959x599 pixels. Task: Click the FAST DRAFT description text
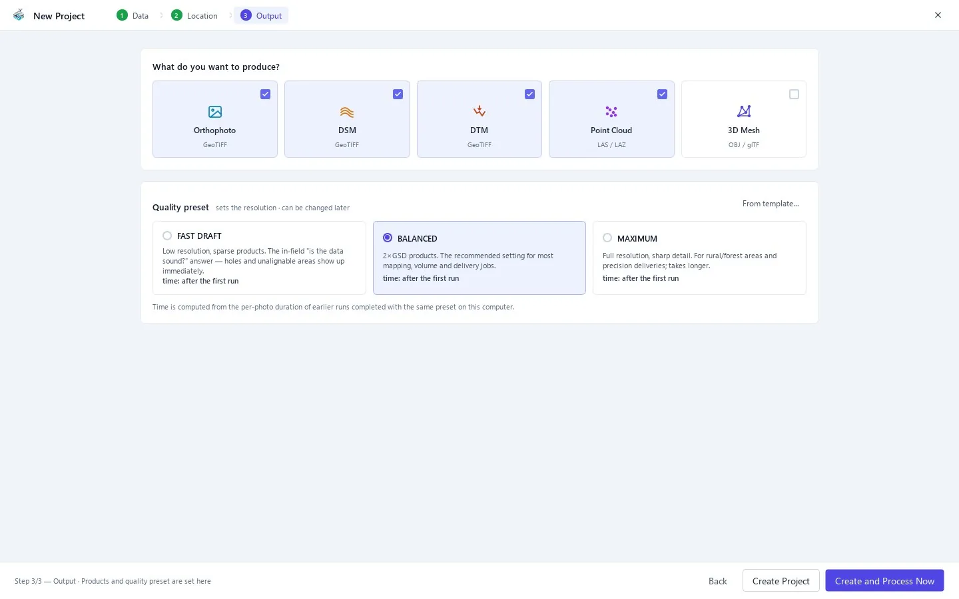[254, 261]
